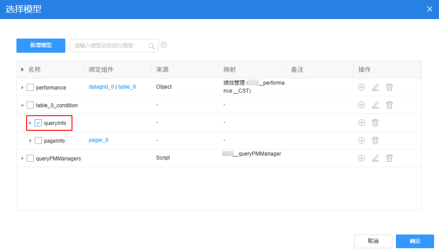Delete the queryInfo node
This screenshot has height=250, width=439.
tap(375, 123)
